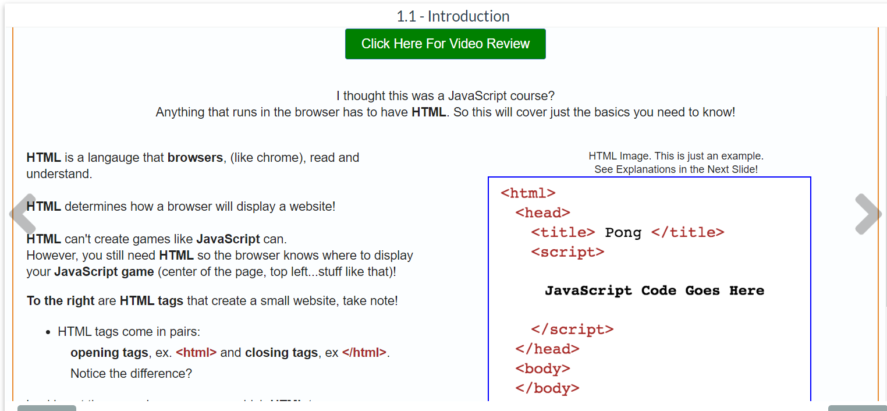Click gray button at bottom right corner
This screenshot has height=411, width=887.
point(857,408)
